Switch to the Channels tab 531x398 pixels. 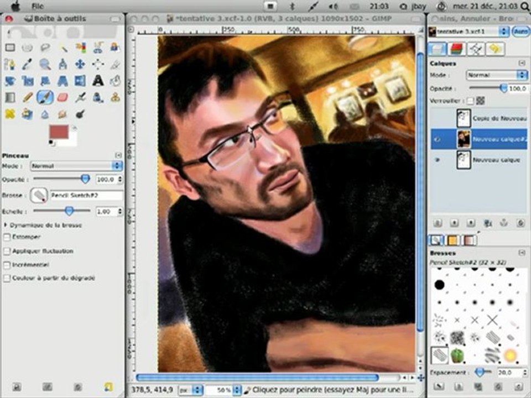(x=457, y=49)
